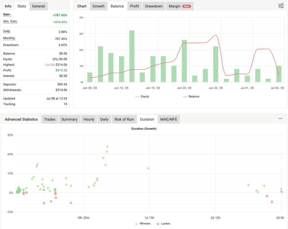Open the chart settings sliders icon
Viewport: 288px width, 229px height.
coord(281,6)
